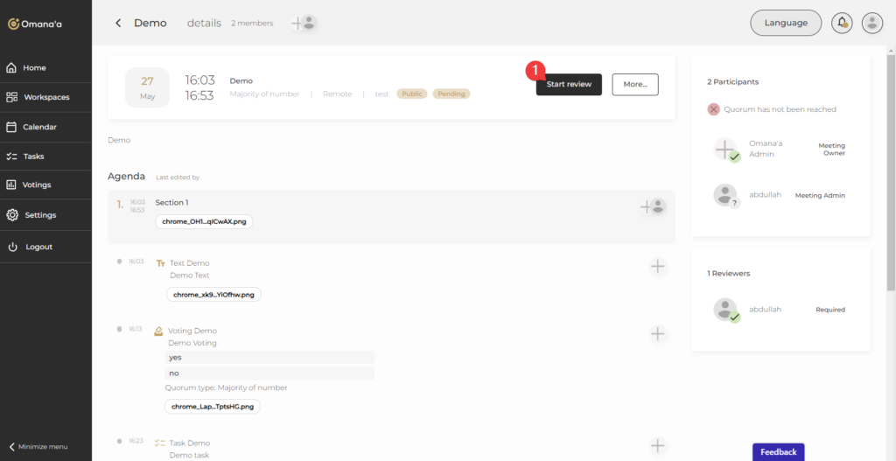This screenshot has height=461, width=896.
Task: Assign person to Section 1 agenda item
Action: point(653,206)
